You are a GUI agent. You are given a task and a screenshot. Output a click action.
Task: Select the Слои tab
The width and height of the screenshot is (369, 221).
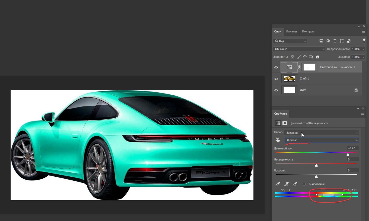[x=278, y=31]
